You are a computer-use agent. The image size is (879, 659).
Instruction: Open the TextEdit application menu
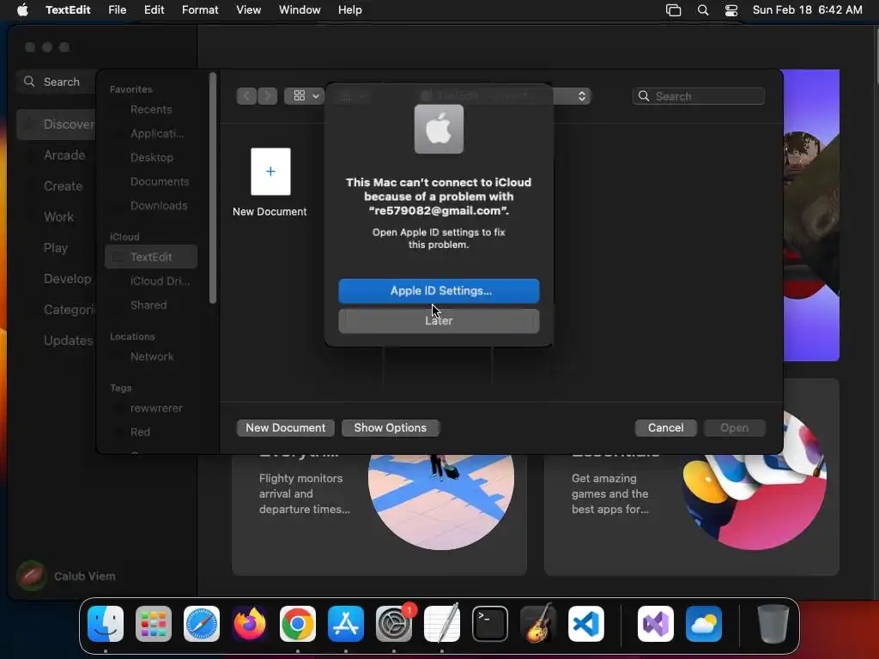point(68,9)
